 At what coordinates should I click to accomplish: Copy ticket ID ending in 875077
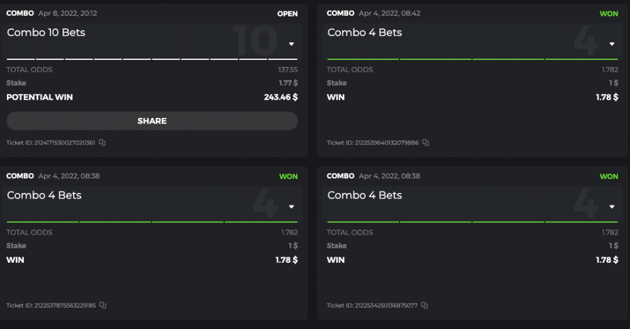[424, 305]
